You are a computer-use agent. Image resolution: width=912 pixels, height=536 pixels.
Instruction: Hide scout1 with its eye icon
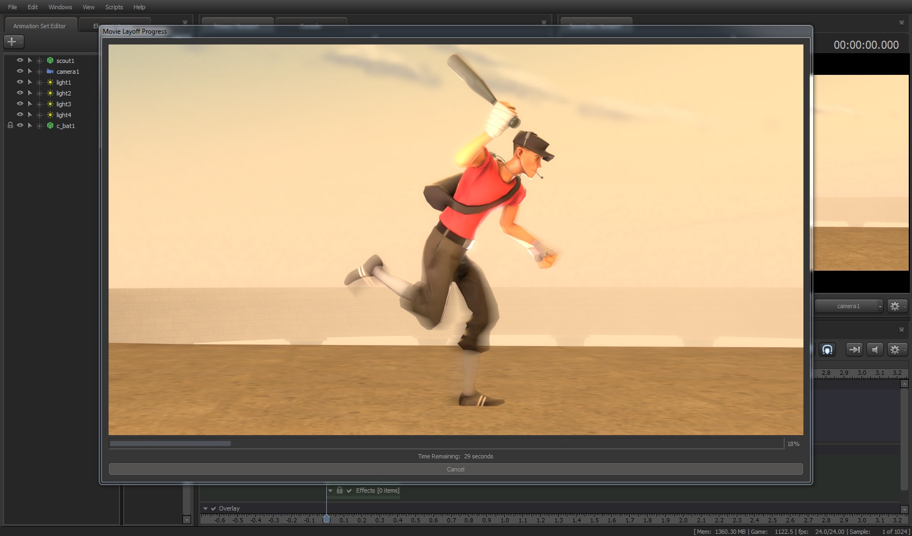[x=20, y=60]
